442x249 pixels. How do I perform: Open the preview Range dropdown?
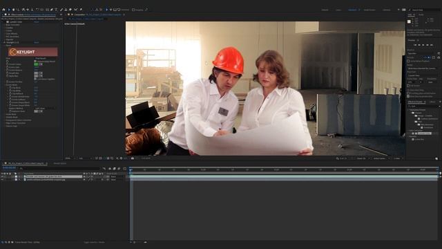[x=422, y=68]
